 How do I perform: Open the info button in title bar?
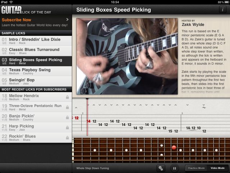pos(222,10)
